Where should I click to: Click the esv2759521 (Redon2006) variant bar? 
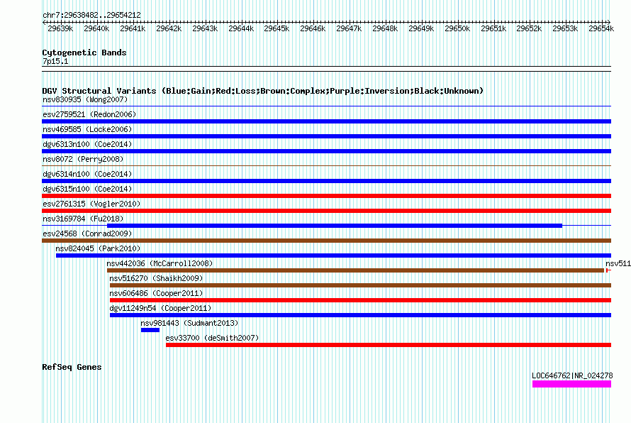tap(326, 121)
